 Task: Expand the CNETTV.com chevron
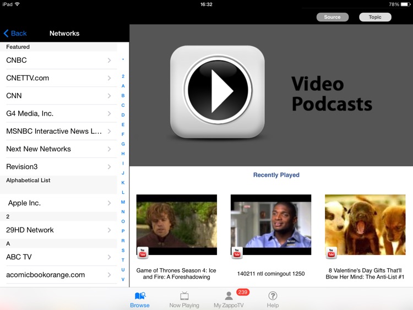click(x=110, y=78)
